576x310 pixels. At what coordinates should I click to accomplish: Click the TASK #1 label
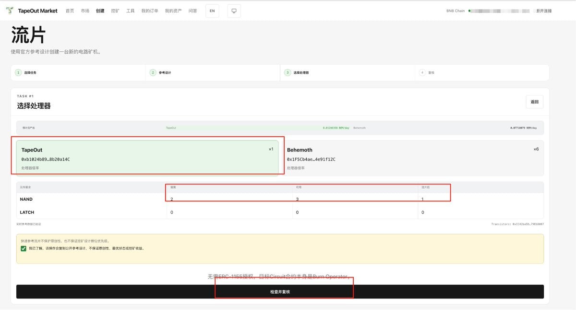click(25, 96)
